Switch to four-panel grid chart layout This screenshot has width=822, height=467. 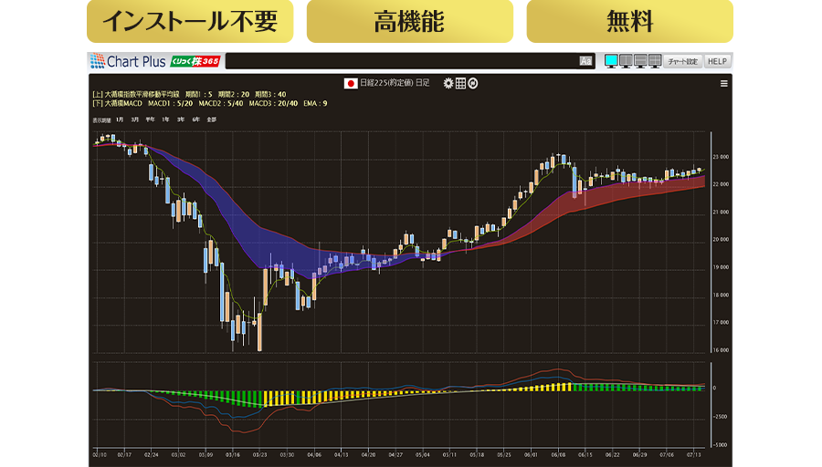[x=655, y=61]
